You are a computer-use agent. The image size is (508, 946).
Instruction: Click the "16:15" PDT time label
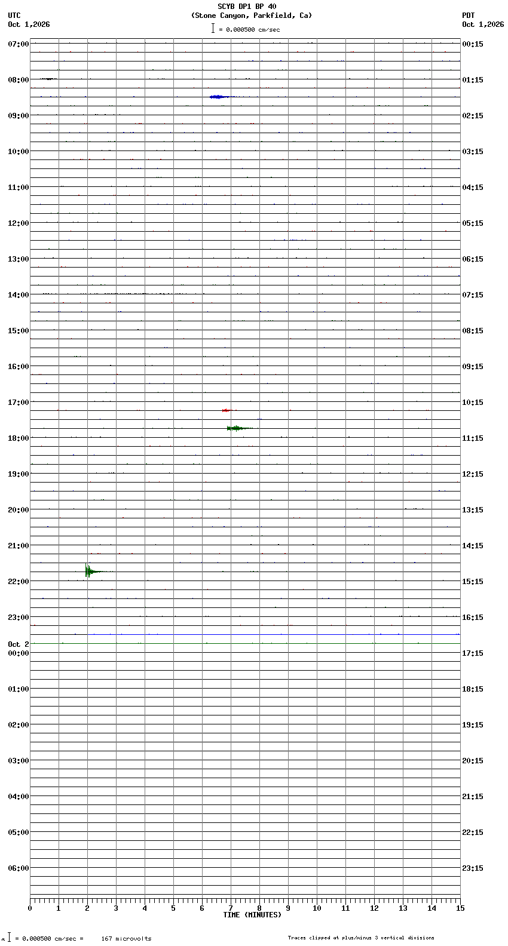[473, 618]
